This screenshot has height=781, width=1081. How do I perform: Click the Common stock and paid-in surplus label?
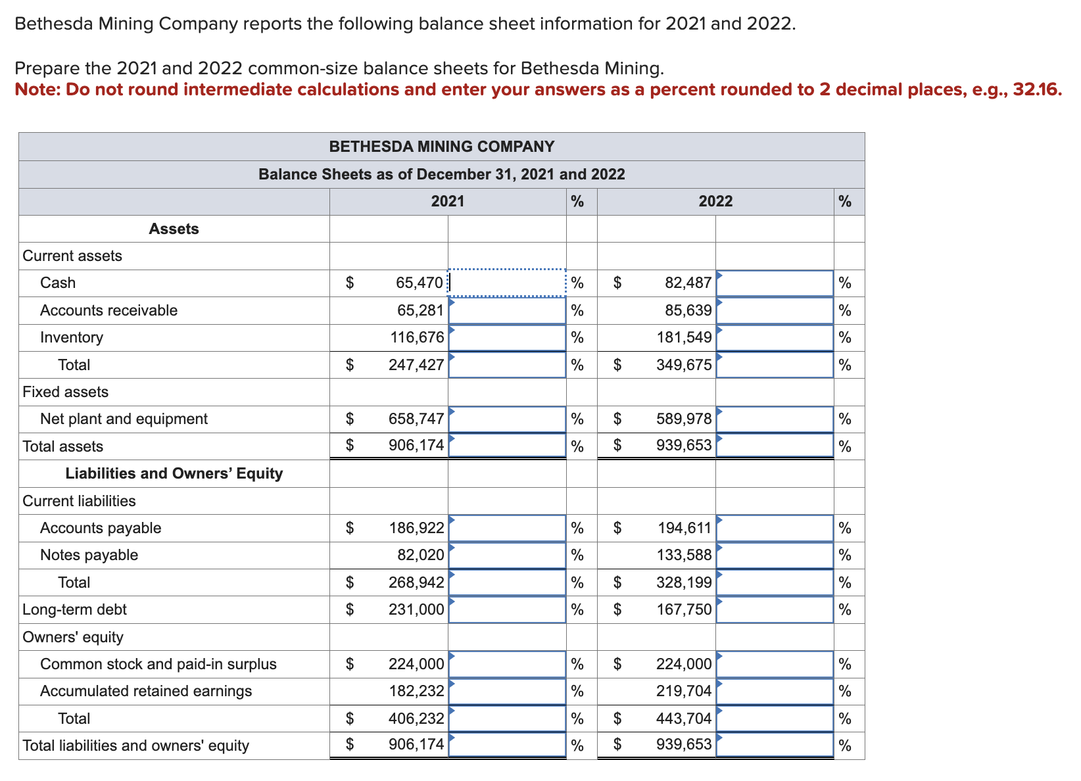click(x=158, y=664)
